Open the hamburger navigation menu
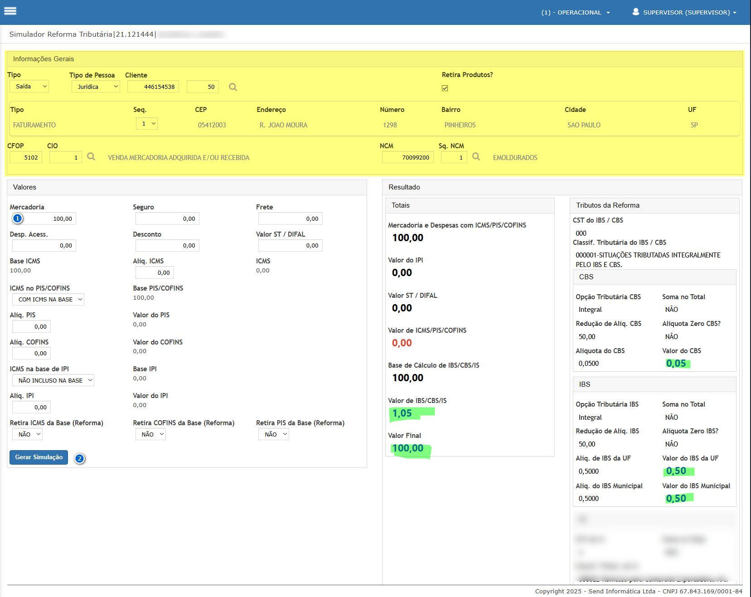Viewport: 751px width, 597px height. click(x=10, y=11)
